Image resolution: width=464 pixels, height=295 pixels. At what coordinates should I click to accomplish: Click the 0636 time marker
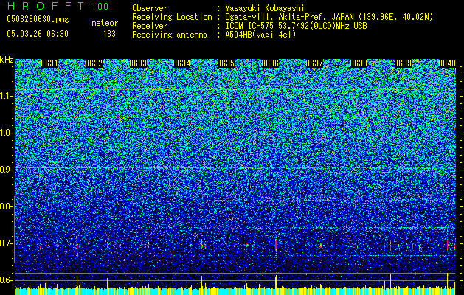[x=270, y=63]
